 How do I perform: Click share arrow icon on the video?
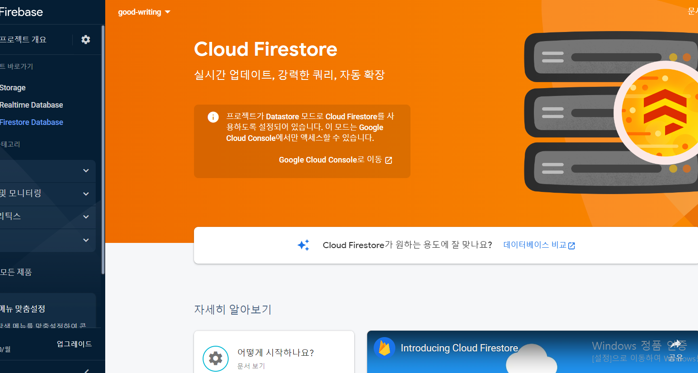(x=676, y=344)
